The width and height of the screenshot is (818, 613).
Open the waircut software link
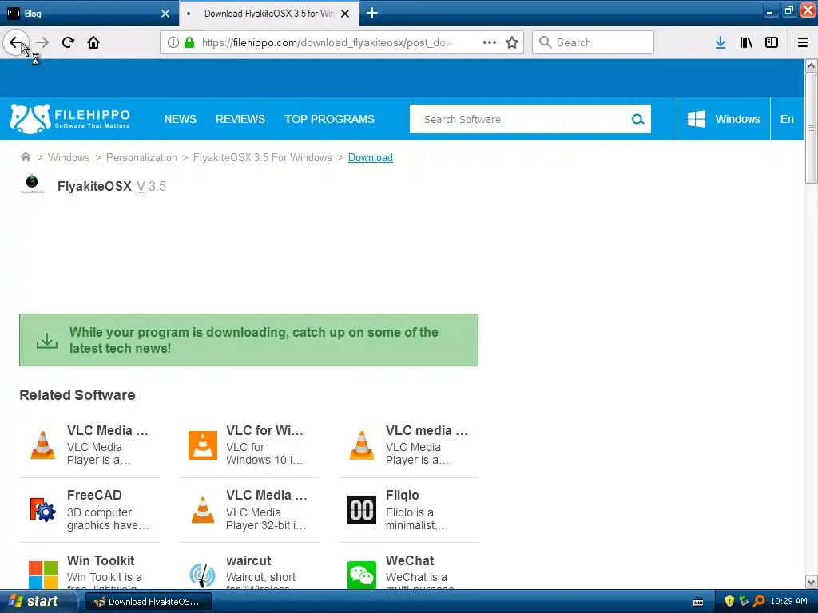pos(249,560)
